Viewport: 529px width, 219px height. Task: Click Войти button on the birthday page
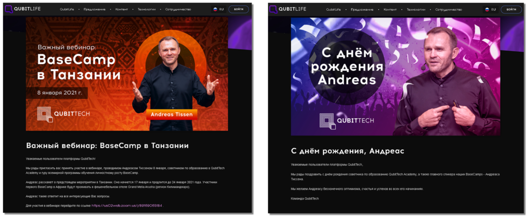coord(511,9)
